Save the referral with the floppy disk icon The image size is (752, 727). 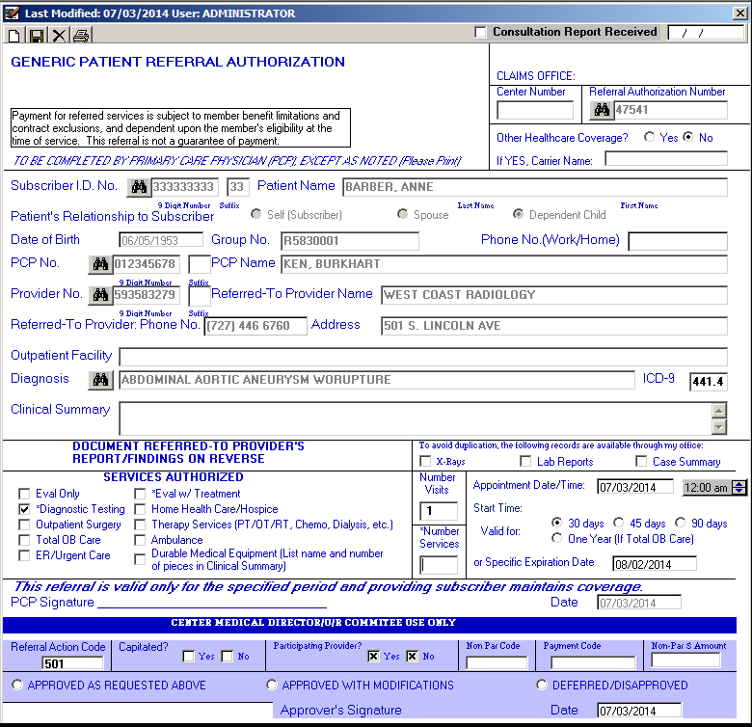pos(37,36)
